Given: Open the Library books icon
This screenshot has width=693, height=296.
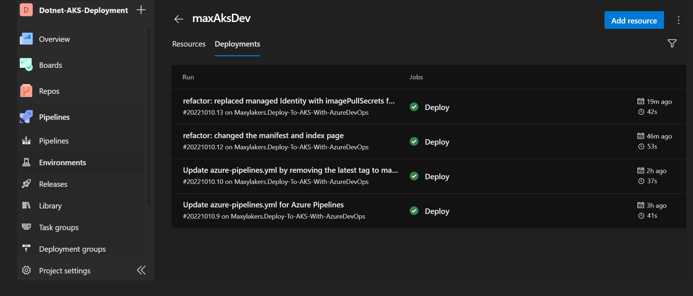Looking at the screenshot, I should 26,205.
